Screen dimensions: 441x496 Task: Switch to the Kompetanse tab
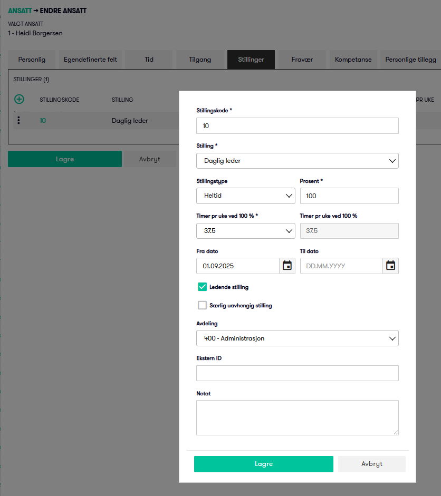pyautogui.click(x=353, y=60)
